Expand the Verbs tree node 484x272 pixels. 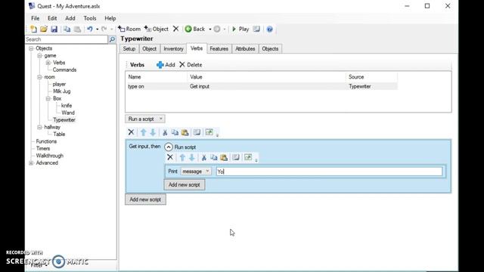(48, 63)
